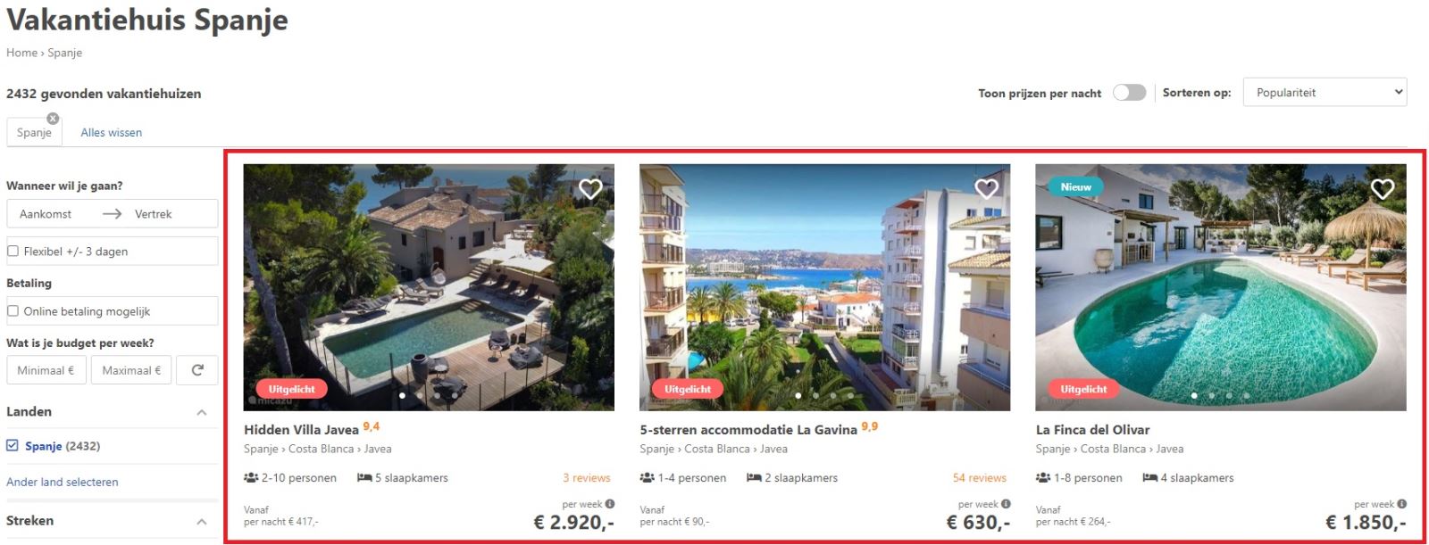
Task: Click info icon beside Hidden Villa price
Action: (610, 504)
